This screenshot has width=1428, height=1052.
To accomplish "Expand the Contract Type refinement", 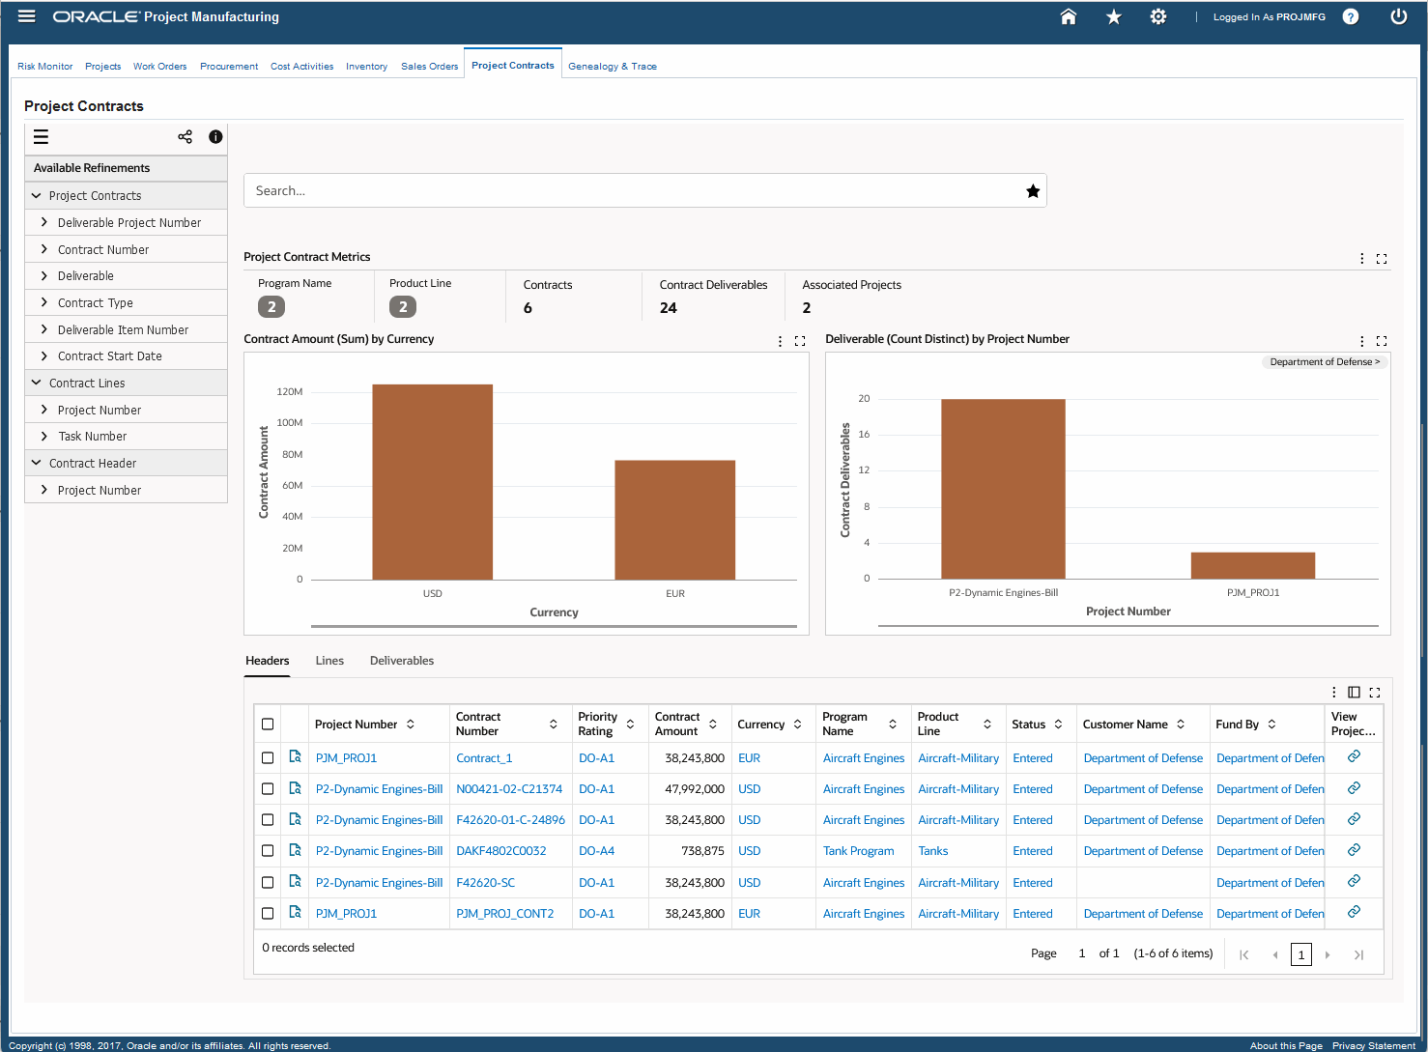I will (44, 302).
